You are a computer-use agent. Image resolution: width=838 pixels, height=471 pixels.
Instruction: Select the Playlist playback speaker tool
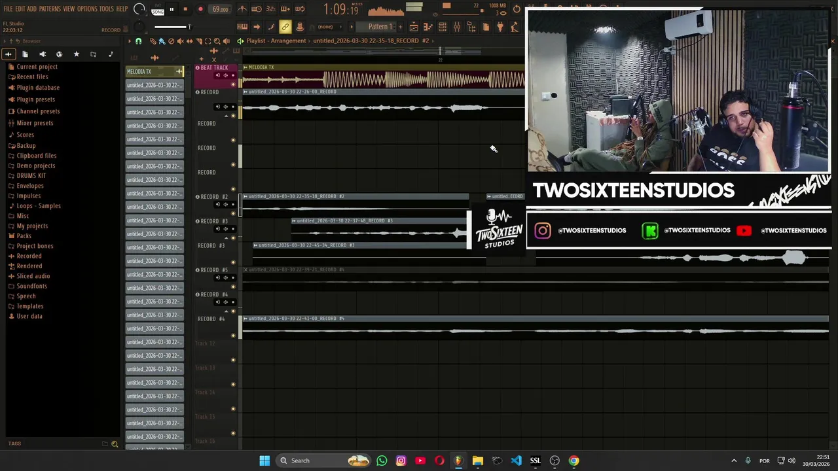(x=227, y=41)
